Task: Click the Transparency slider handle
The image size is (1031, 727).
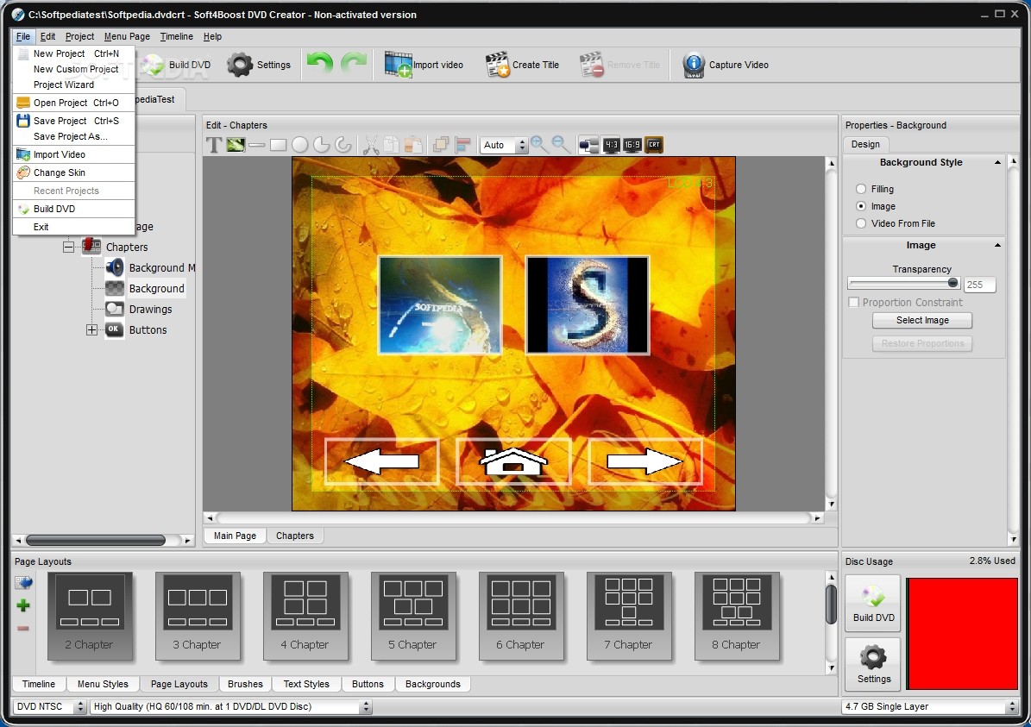Action: (952, 284)
